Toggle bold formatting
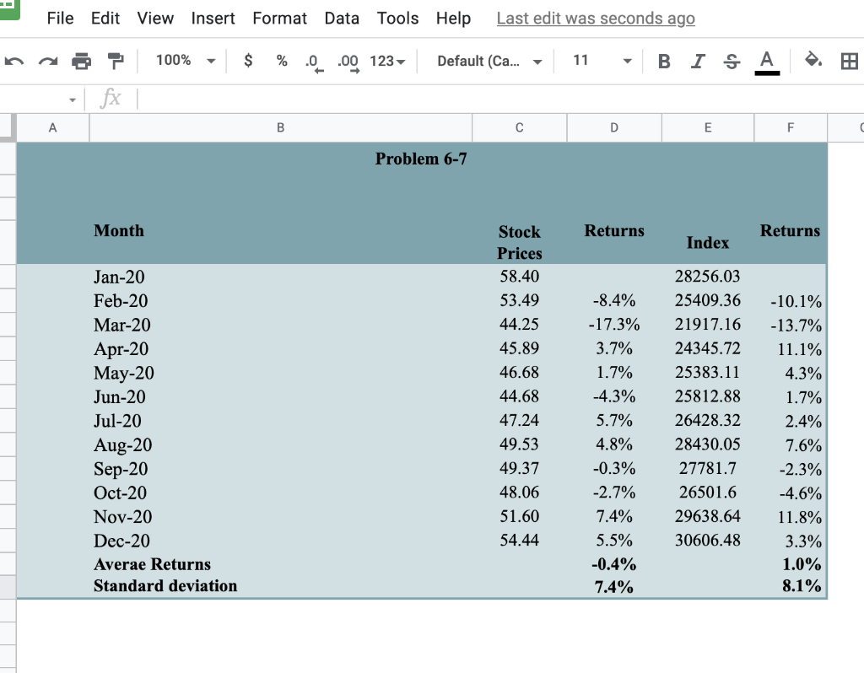Viewport: 864px width, 673px height. pyautogui.click(x=663, y=61)
